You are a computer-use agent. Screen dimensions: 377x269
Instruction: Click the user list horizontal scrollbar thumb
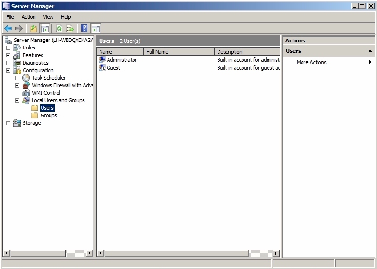(x=177, y=253)
